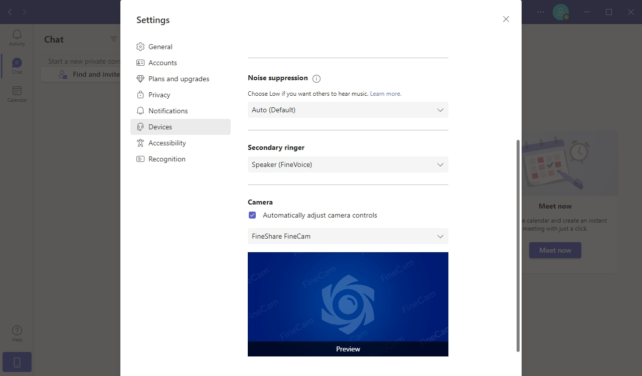Expand the Secondary ringer dropdown
This screenshot has width=642, height=376.
[348, 164]
